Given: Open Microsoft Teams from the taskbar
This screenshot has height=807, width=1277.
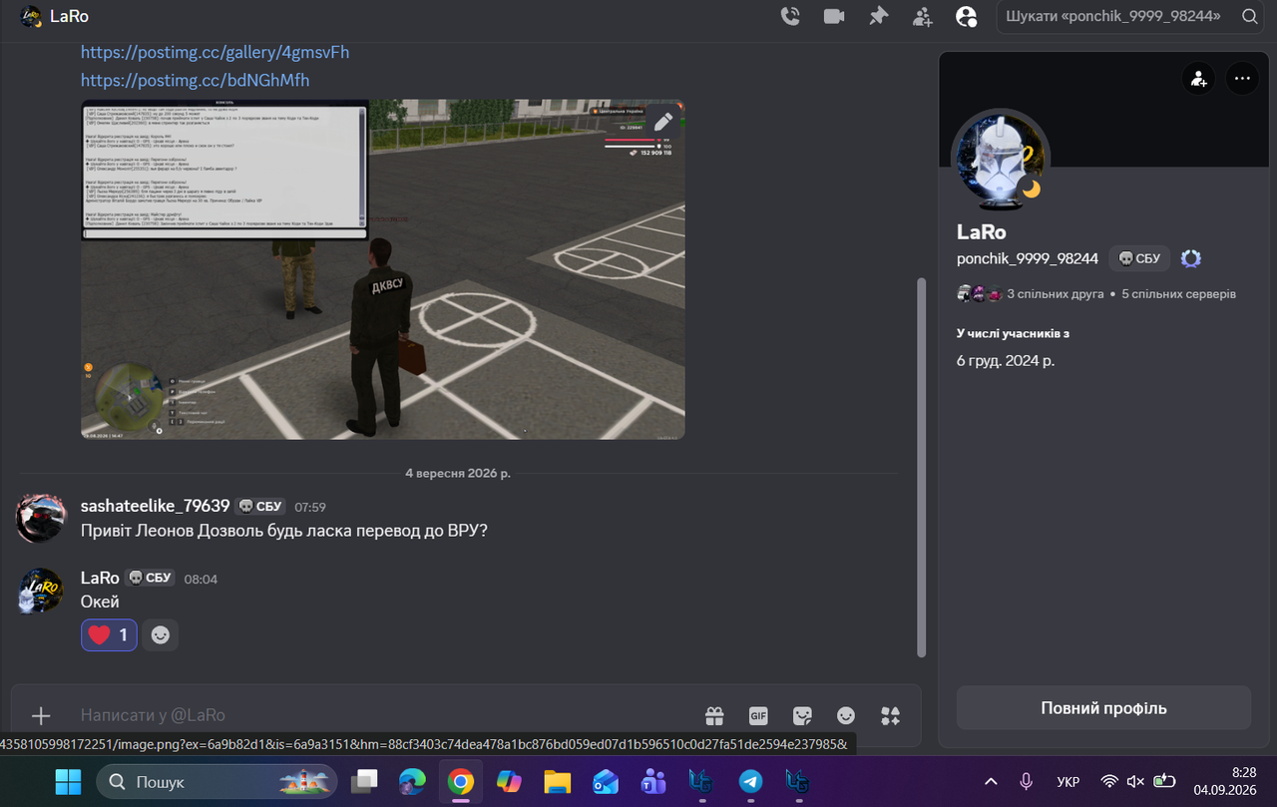Looking at the screenshot, I should (652, 782).
